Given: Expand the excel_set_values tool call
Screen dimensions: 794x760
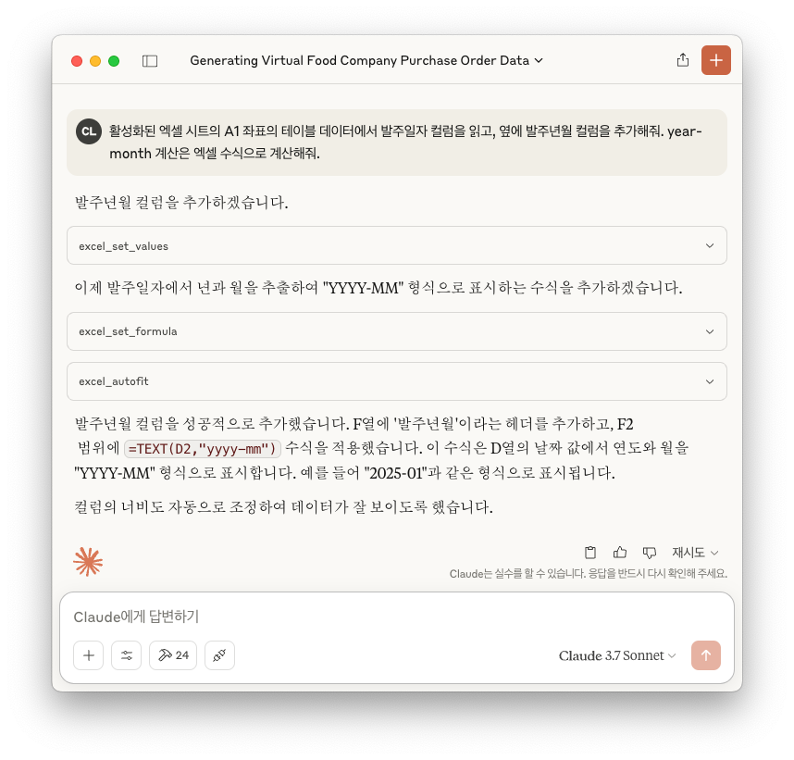Looking at the screenshot, I should click(397, 245).
